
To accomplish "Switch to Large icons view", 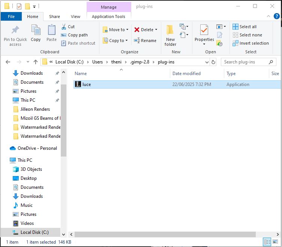I will point(275,242).
